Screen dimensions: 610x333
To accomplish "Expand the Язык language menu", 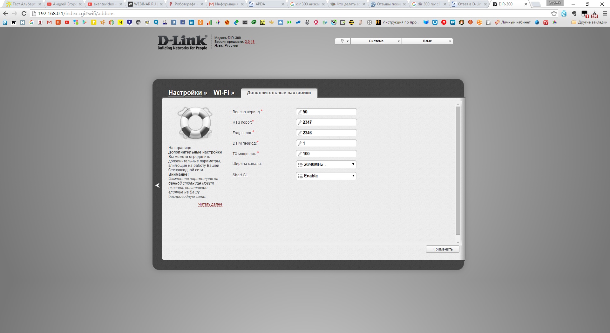I will click(427, 41).
